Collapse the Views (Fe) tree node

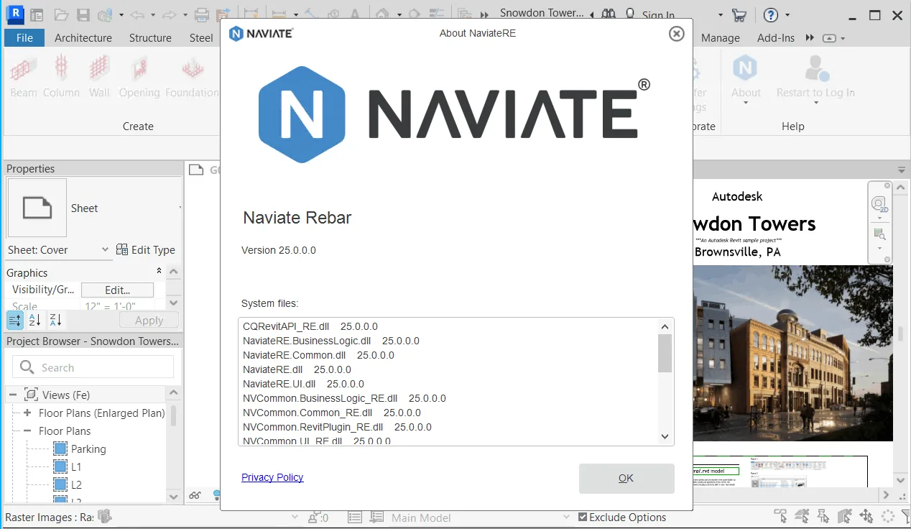pyautogui.click(x=13, y=395)
